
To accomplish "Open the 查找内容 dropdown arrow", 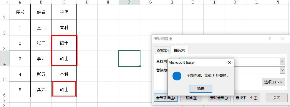I will 282,61.
